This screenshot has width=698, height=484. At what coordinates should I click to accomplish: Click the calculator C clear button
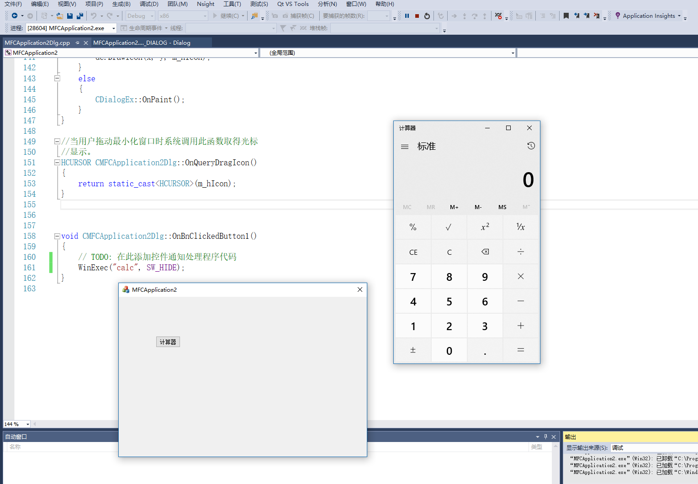pos(449,252)
